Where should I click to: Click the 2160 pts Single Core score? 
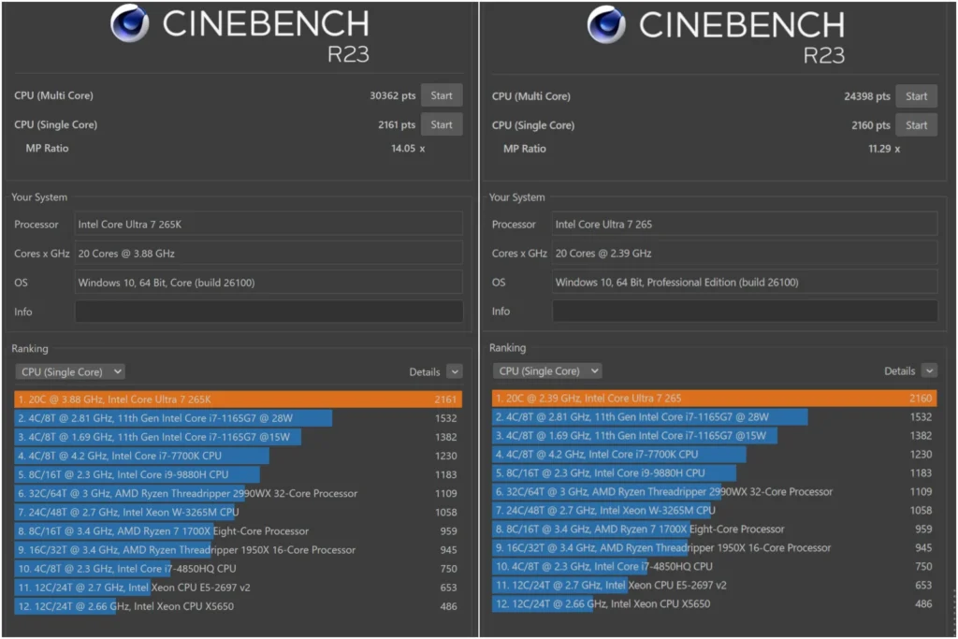click(871, 125)
